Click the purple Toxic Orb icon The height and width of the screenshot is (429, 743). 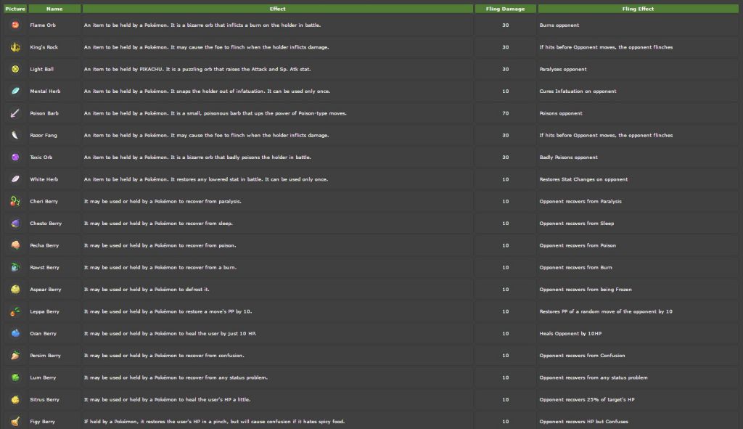(15, 158)
